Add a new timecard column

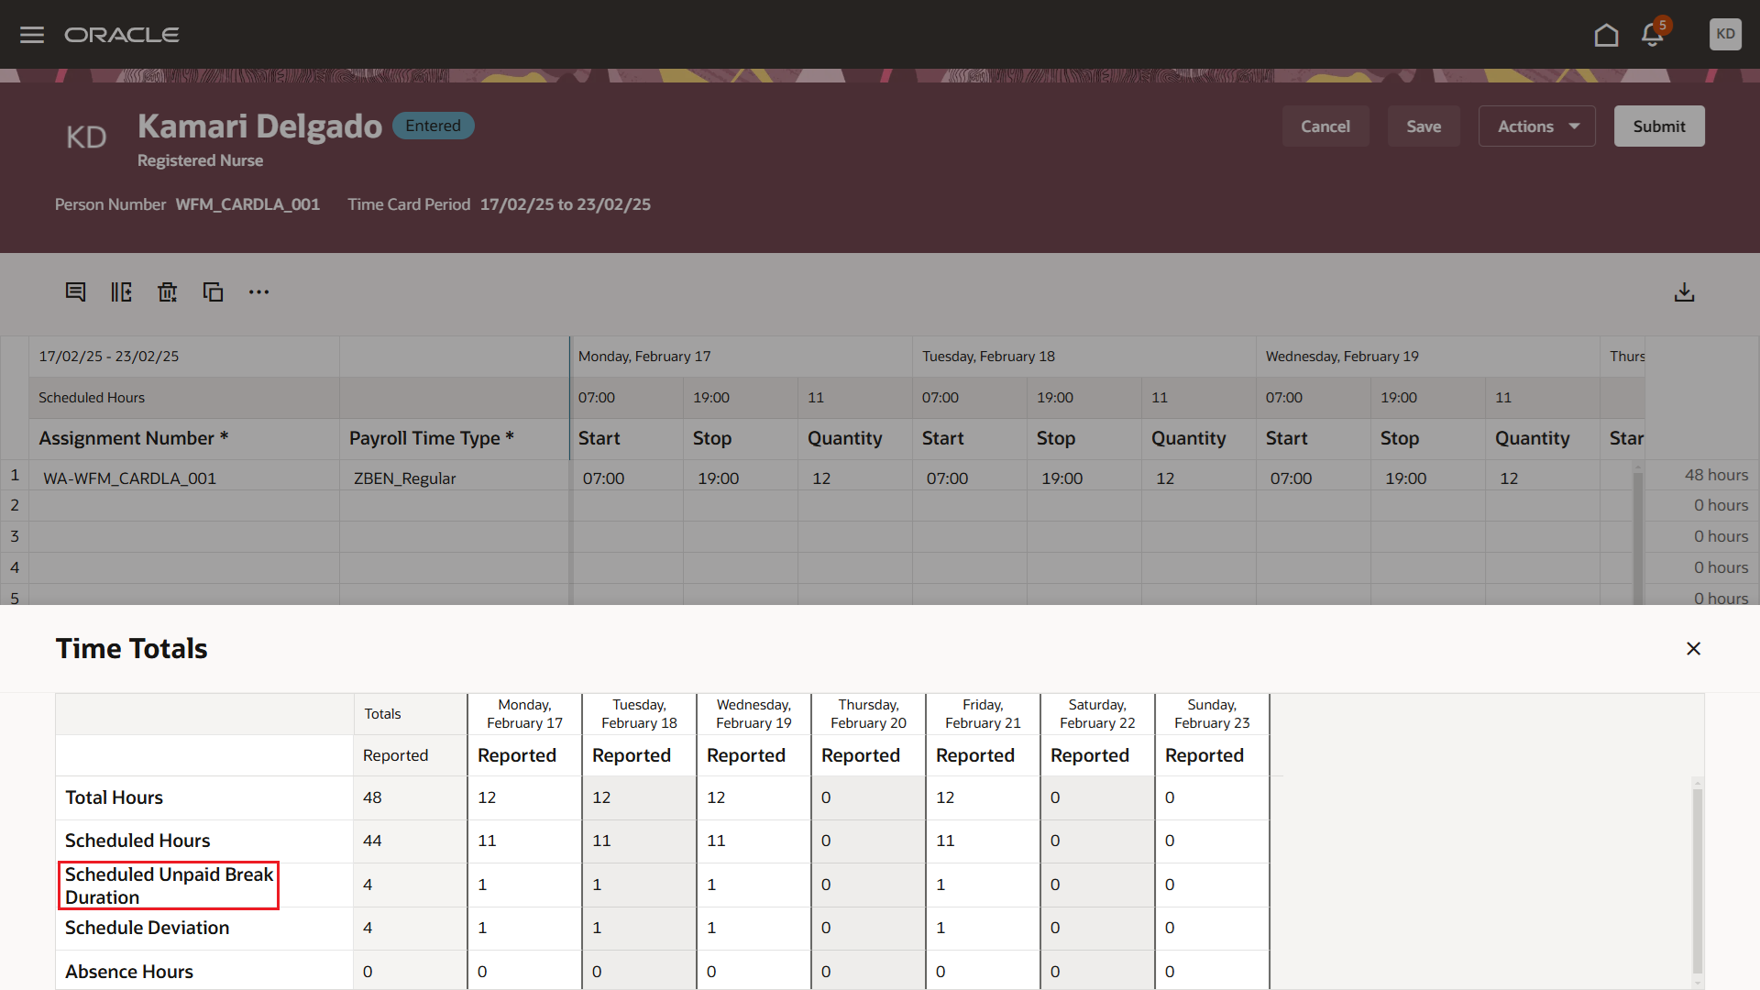[121, 291]
